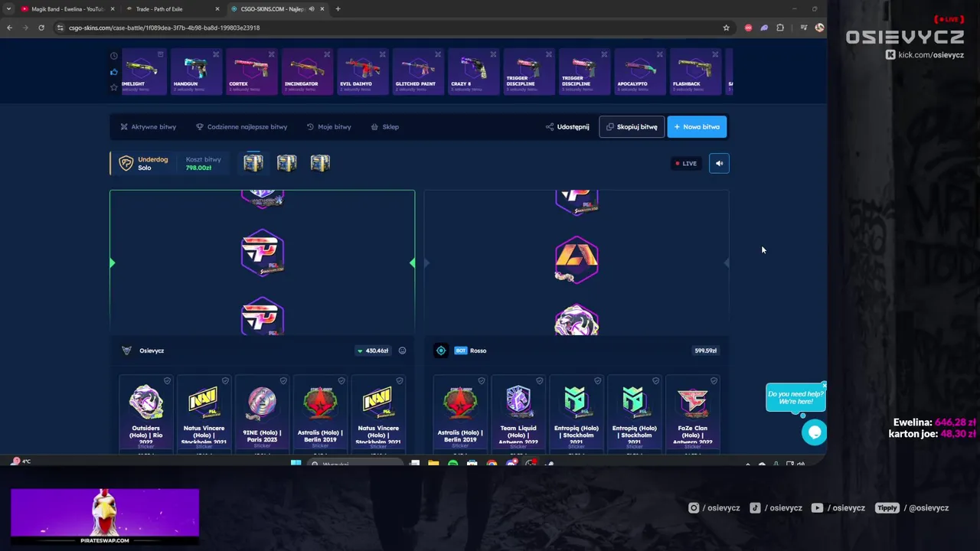Select the Outsiders (Holo) sticker card
980x551 pixels.
point(146,414)
